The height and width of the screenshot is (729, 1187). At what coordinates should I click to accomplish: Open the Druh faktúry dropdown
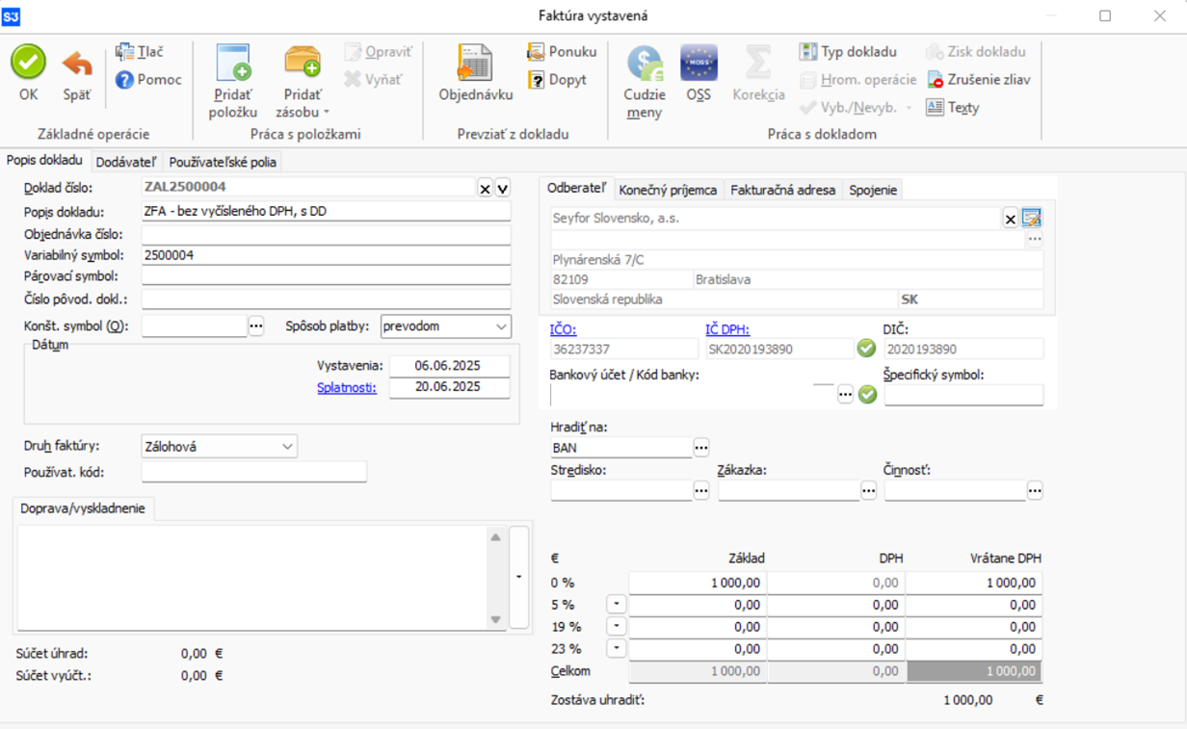tap(287, 447)
